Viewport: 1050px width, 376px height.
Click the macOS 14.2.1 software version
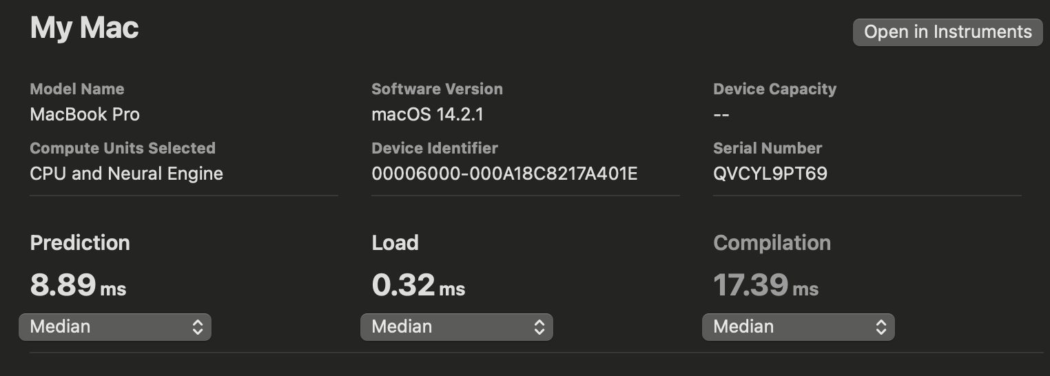[427, 114]
